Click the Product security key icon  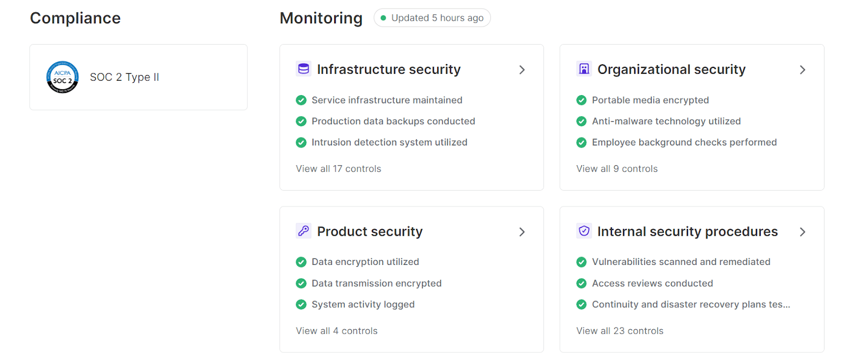click(303, 231)
